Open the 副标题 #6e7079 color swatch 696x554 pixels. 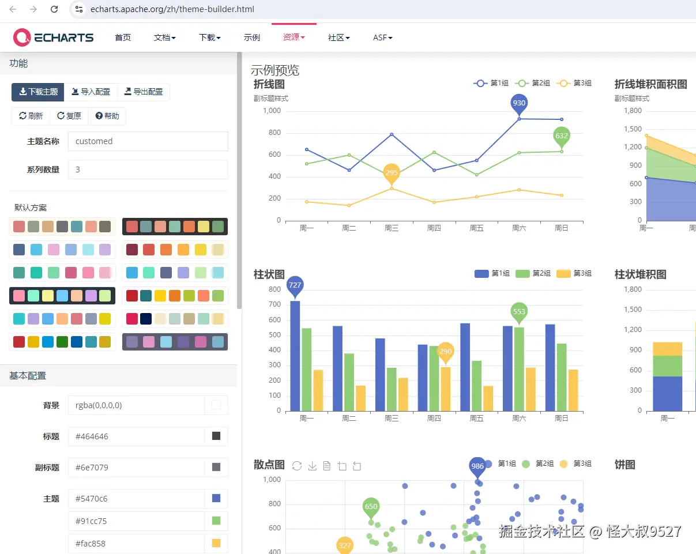[x=216, y=468]
